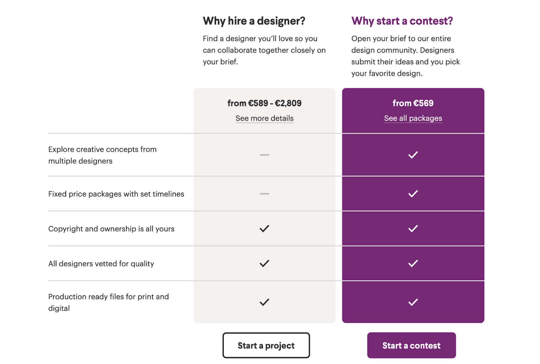
Task: Click designer checkmark for All designers vetted
Action: 264,263
